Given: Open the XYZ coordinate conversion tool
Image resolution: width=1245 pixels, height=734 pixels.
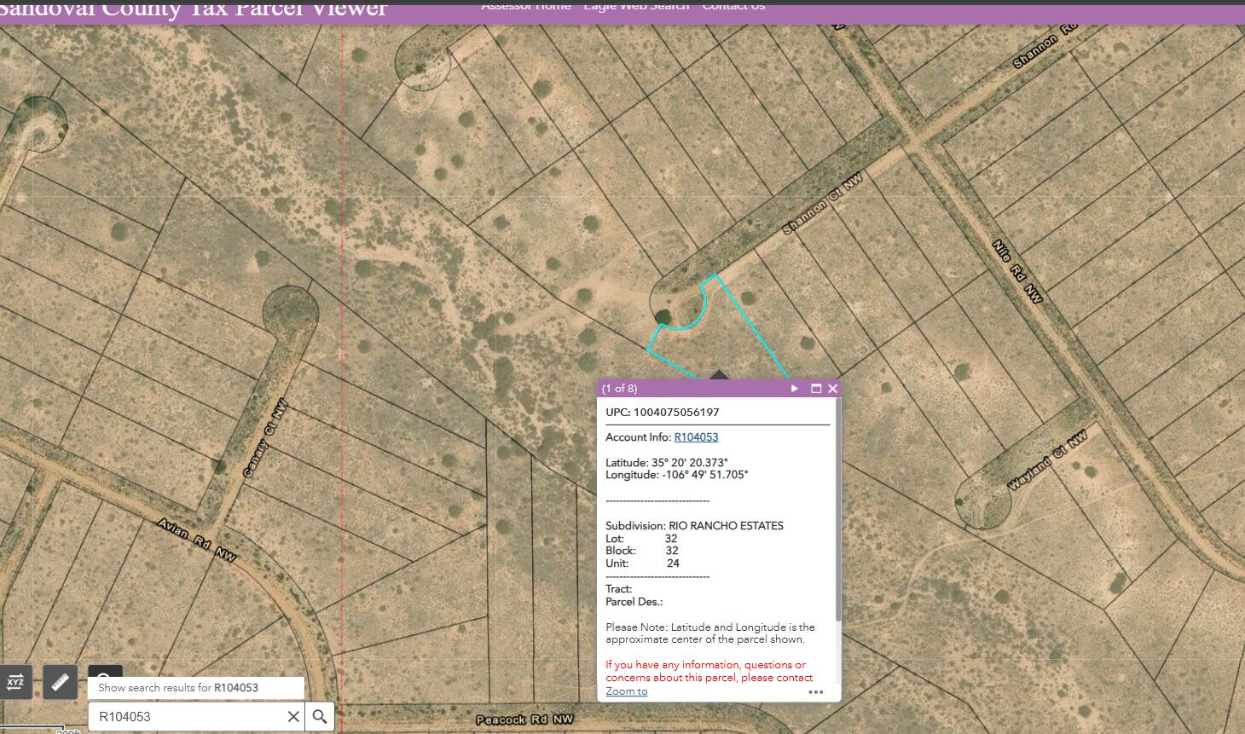Looking at the screenshot, I should pyautogui.click(x=15, y=682).
